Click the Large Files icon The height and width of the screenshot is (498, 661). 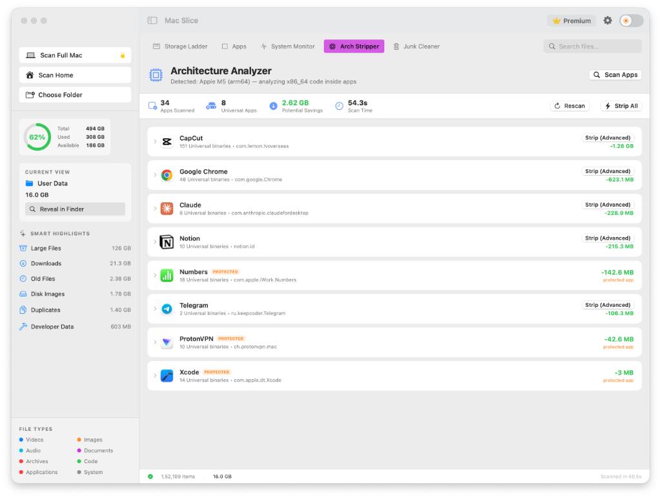(23, 249)
